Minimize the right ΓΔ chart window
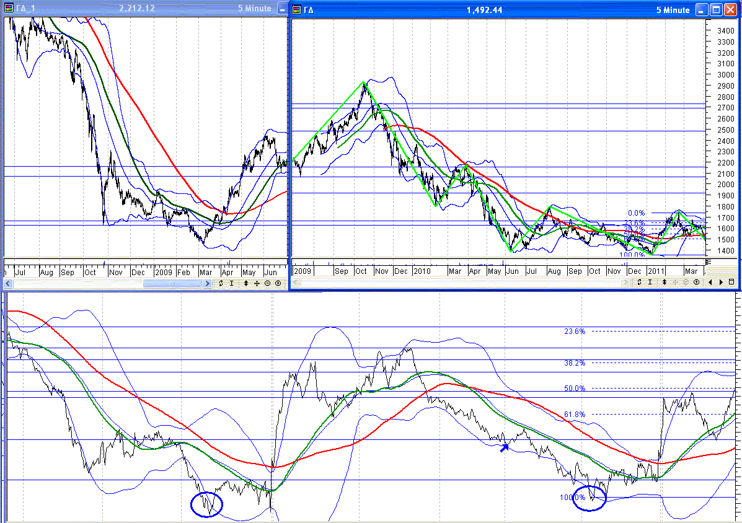742x523 pixels. tap(701, 10)
